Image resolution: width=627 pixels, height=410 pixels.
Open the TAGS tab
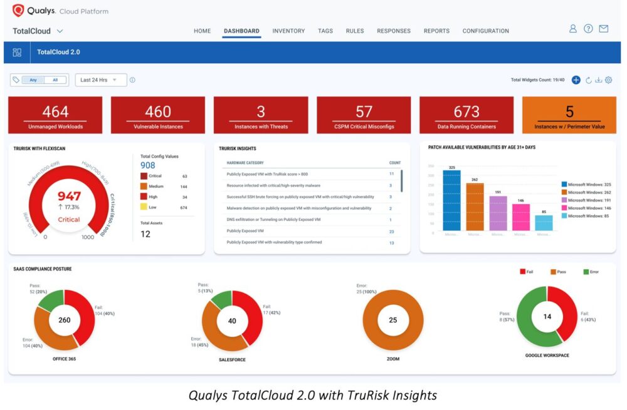pos(325,31)
